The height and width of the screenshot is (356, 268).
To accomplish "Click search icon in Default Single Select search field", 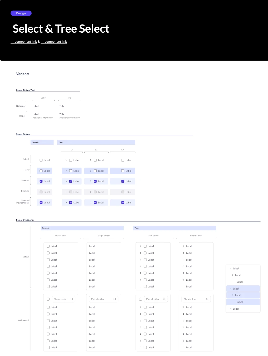I will coord(115,299).
